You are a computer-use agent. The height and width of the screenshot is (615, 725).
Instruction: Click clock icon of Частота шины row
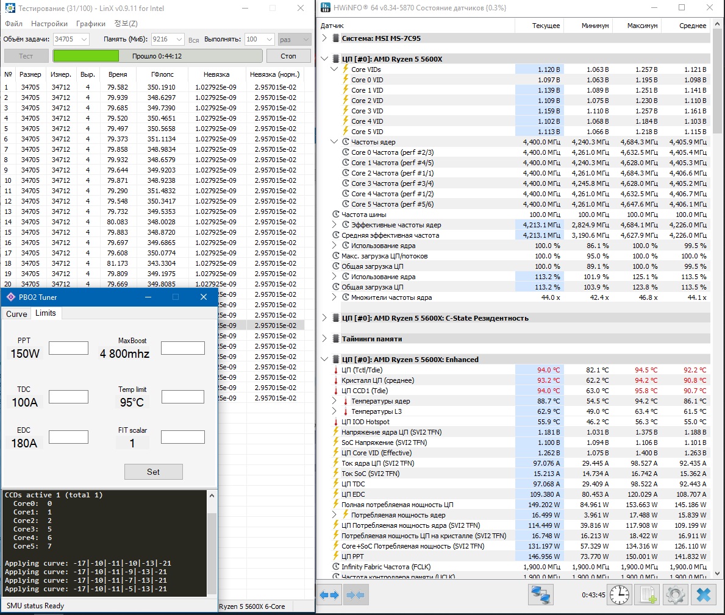coord(336,215)
